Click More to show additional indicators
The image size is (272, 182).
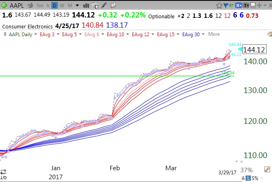click(214, 34)
